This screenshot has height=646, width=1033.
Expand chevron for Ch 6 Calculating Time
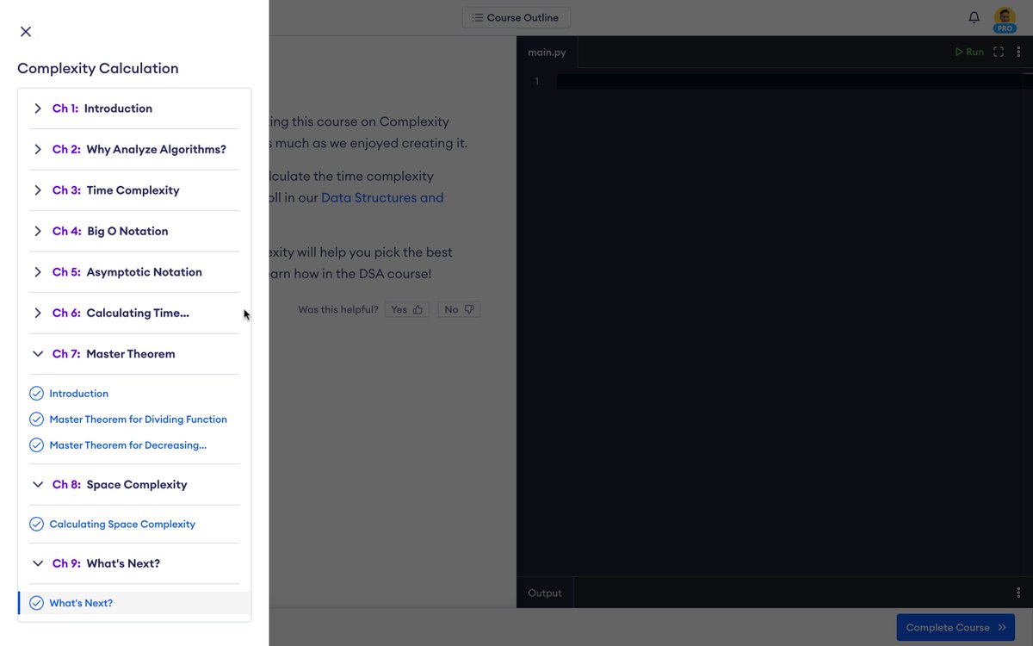[38, 313]
